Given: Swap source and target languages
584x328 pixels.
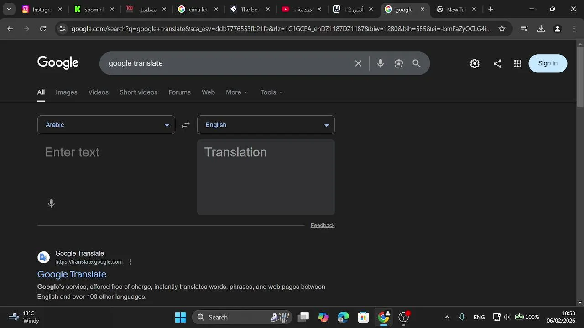Looking at the screenshot, I should pos(186,125).
